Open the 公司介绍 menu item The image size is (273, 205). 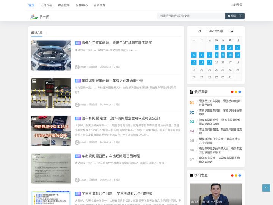coord(46,5)
